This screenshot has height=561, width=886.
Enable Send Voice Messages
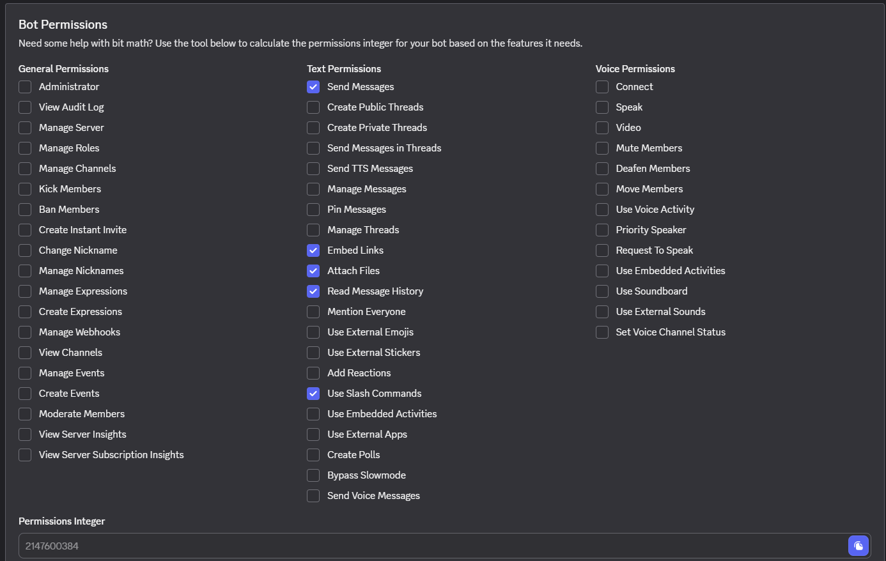coord(313,496)
